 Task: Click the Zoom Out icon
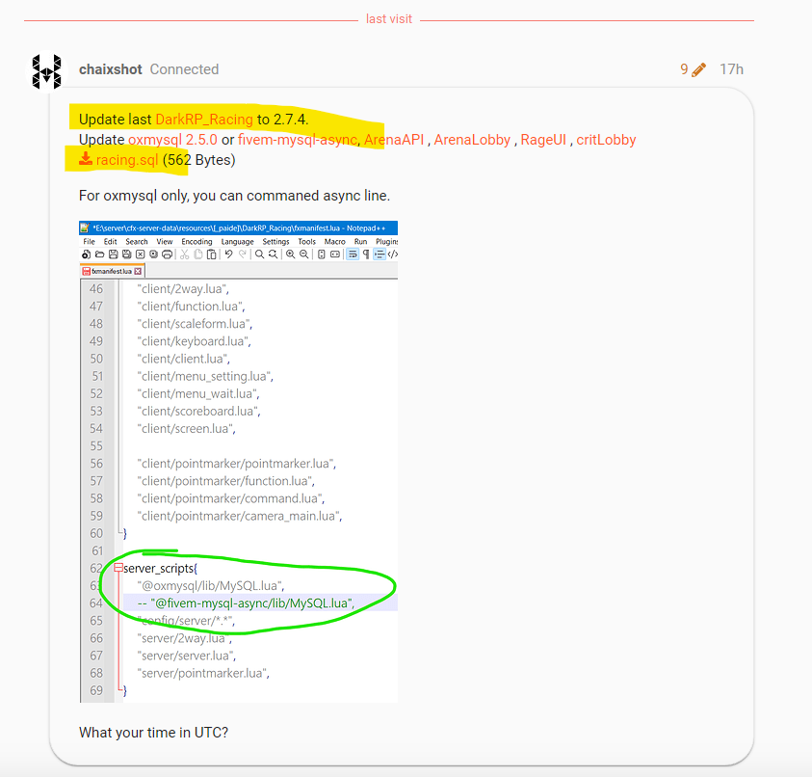click(304, 254)
